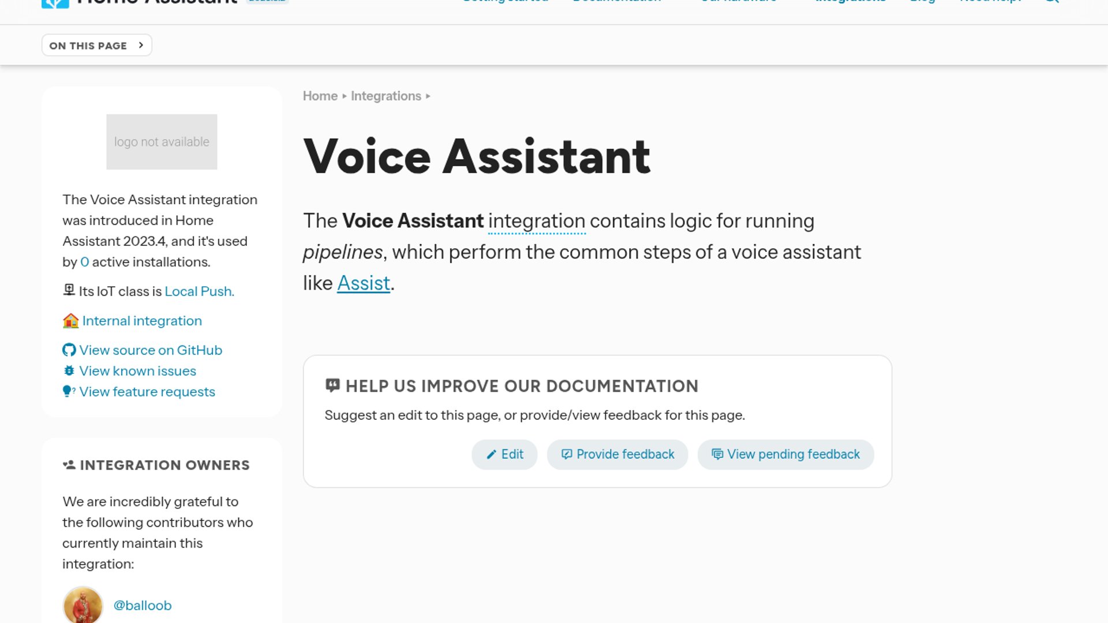1108x623 pixels.
Task: Click the Home breadcrumb
Action: click(320, 96)
